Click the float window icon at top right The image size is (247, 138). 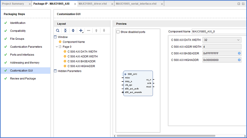point(243,4)
